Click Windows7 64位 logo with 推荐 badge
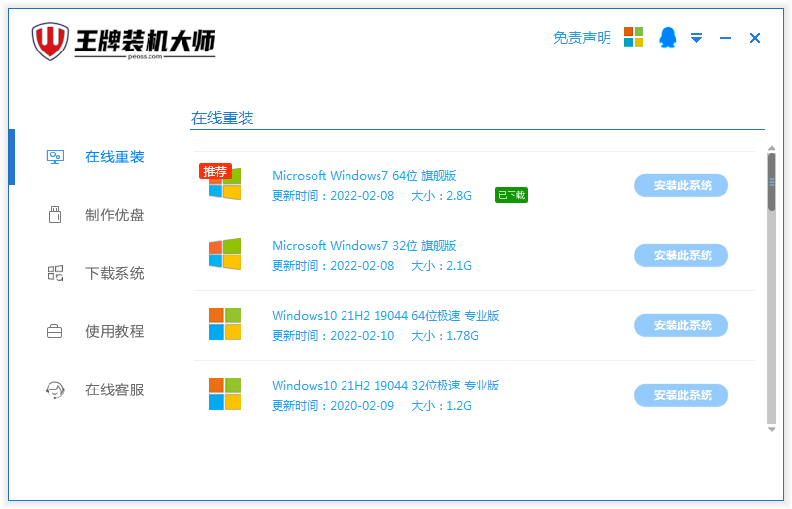This screenshot has width=792, height=509. tap(225, 185)
